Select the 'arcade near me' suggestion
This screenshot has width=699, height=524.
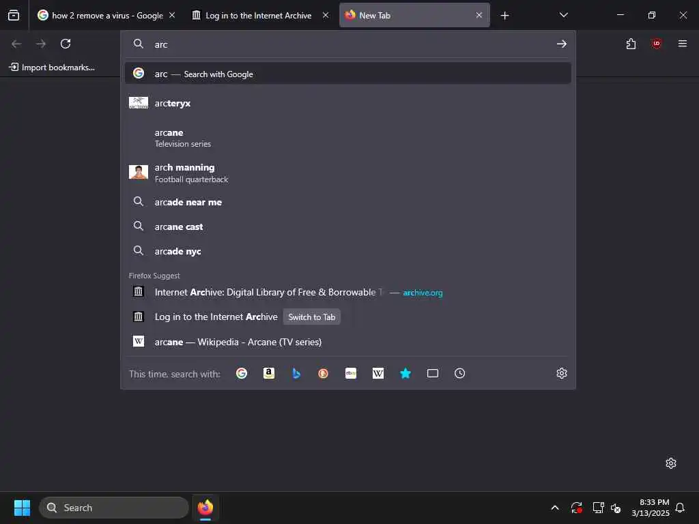pos(348,202)
